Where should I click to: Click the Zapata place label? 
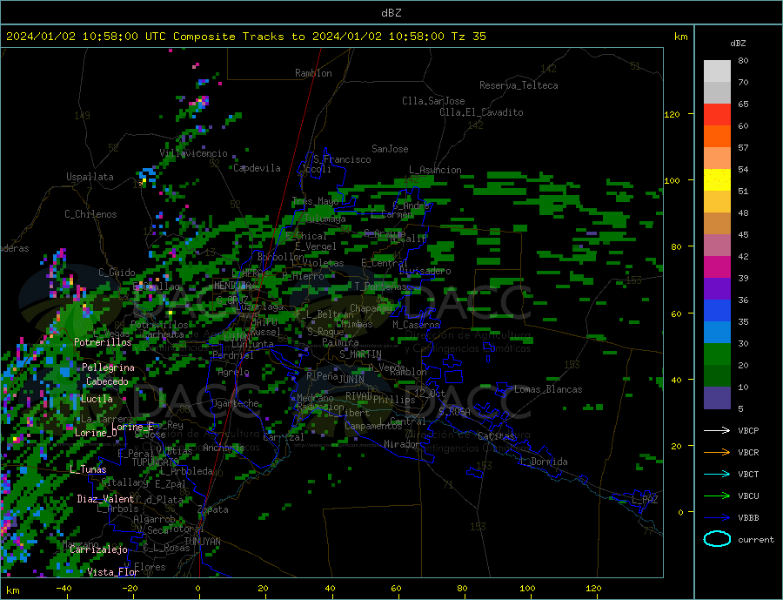(213, 509)
